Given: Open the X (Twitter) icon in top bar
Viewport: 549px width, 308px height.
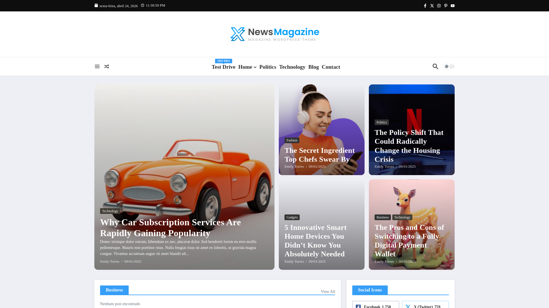Looking at the screenshot, I should (x=432, y=6).
